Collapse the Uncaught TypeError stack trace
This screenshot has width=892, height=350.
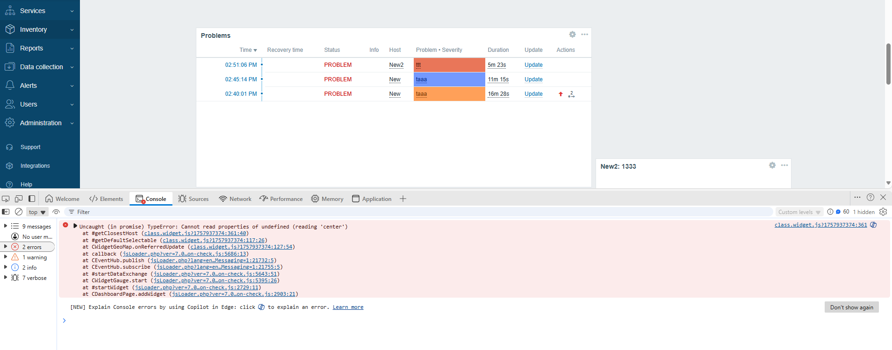(x=75, y=226)
